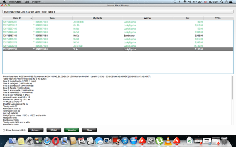Click Hand # column sort arrow
Screen dimensions: 236x147
tap(31, 18)
